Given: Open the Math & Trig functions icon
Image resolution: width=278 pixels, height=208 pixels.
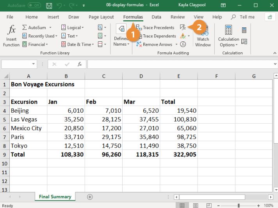Looking at the screenshot, I should click(100, 36).
